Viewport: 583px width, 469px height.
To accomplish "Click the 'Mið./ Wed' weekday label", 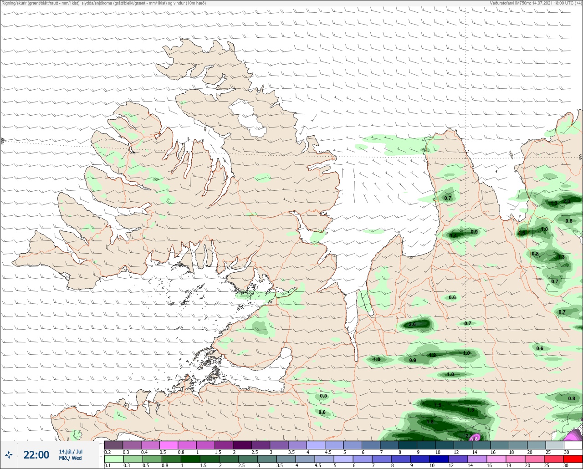I will [71, 458].
